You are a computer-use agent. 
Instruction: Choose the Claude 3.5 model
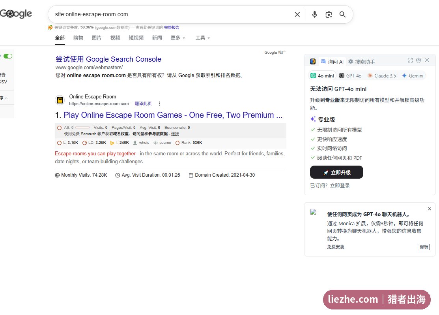381,76
